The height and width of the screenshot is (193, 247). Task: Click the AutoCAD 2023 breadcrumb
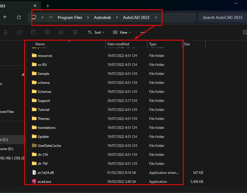point(136,17)
